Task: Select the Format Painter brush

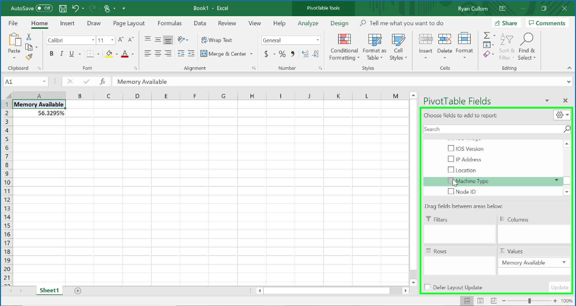Action: pyautogui.click(x=29, y=57)
